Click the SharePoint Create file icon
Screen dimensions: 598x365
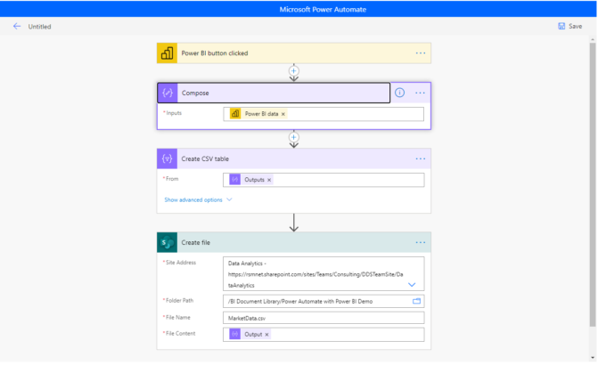(167, 242)
